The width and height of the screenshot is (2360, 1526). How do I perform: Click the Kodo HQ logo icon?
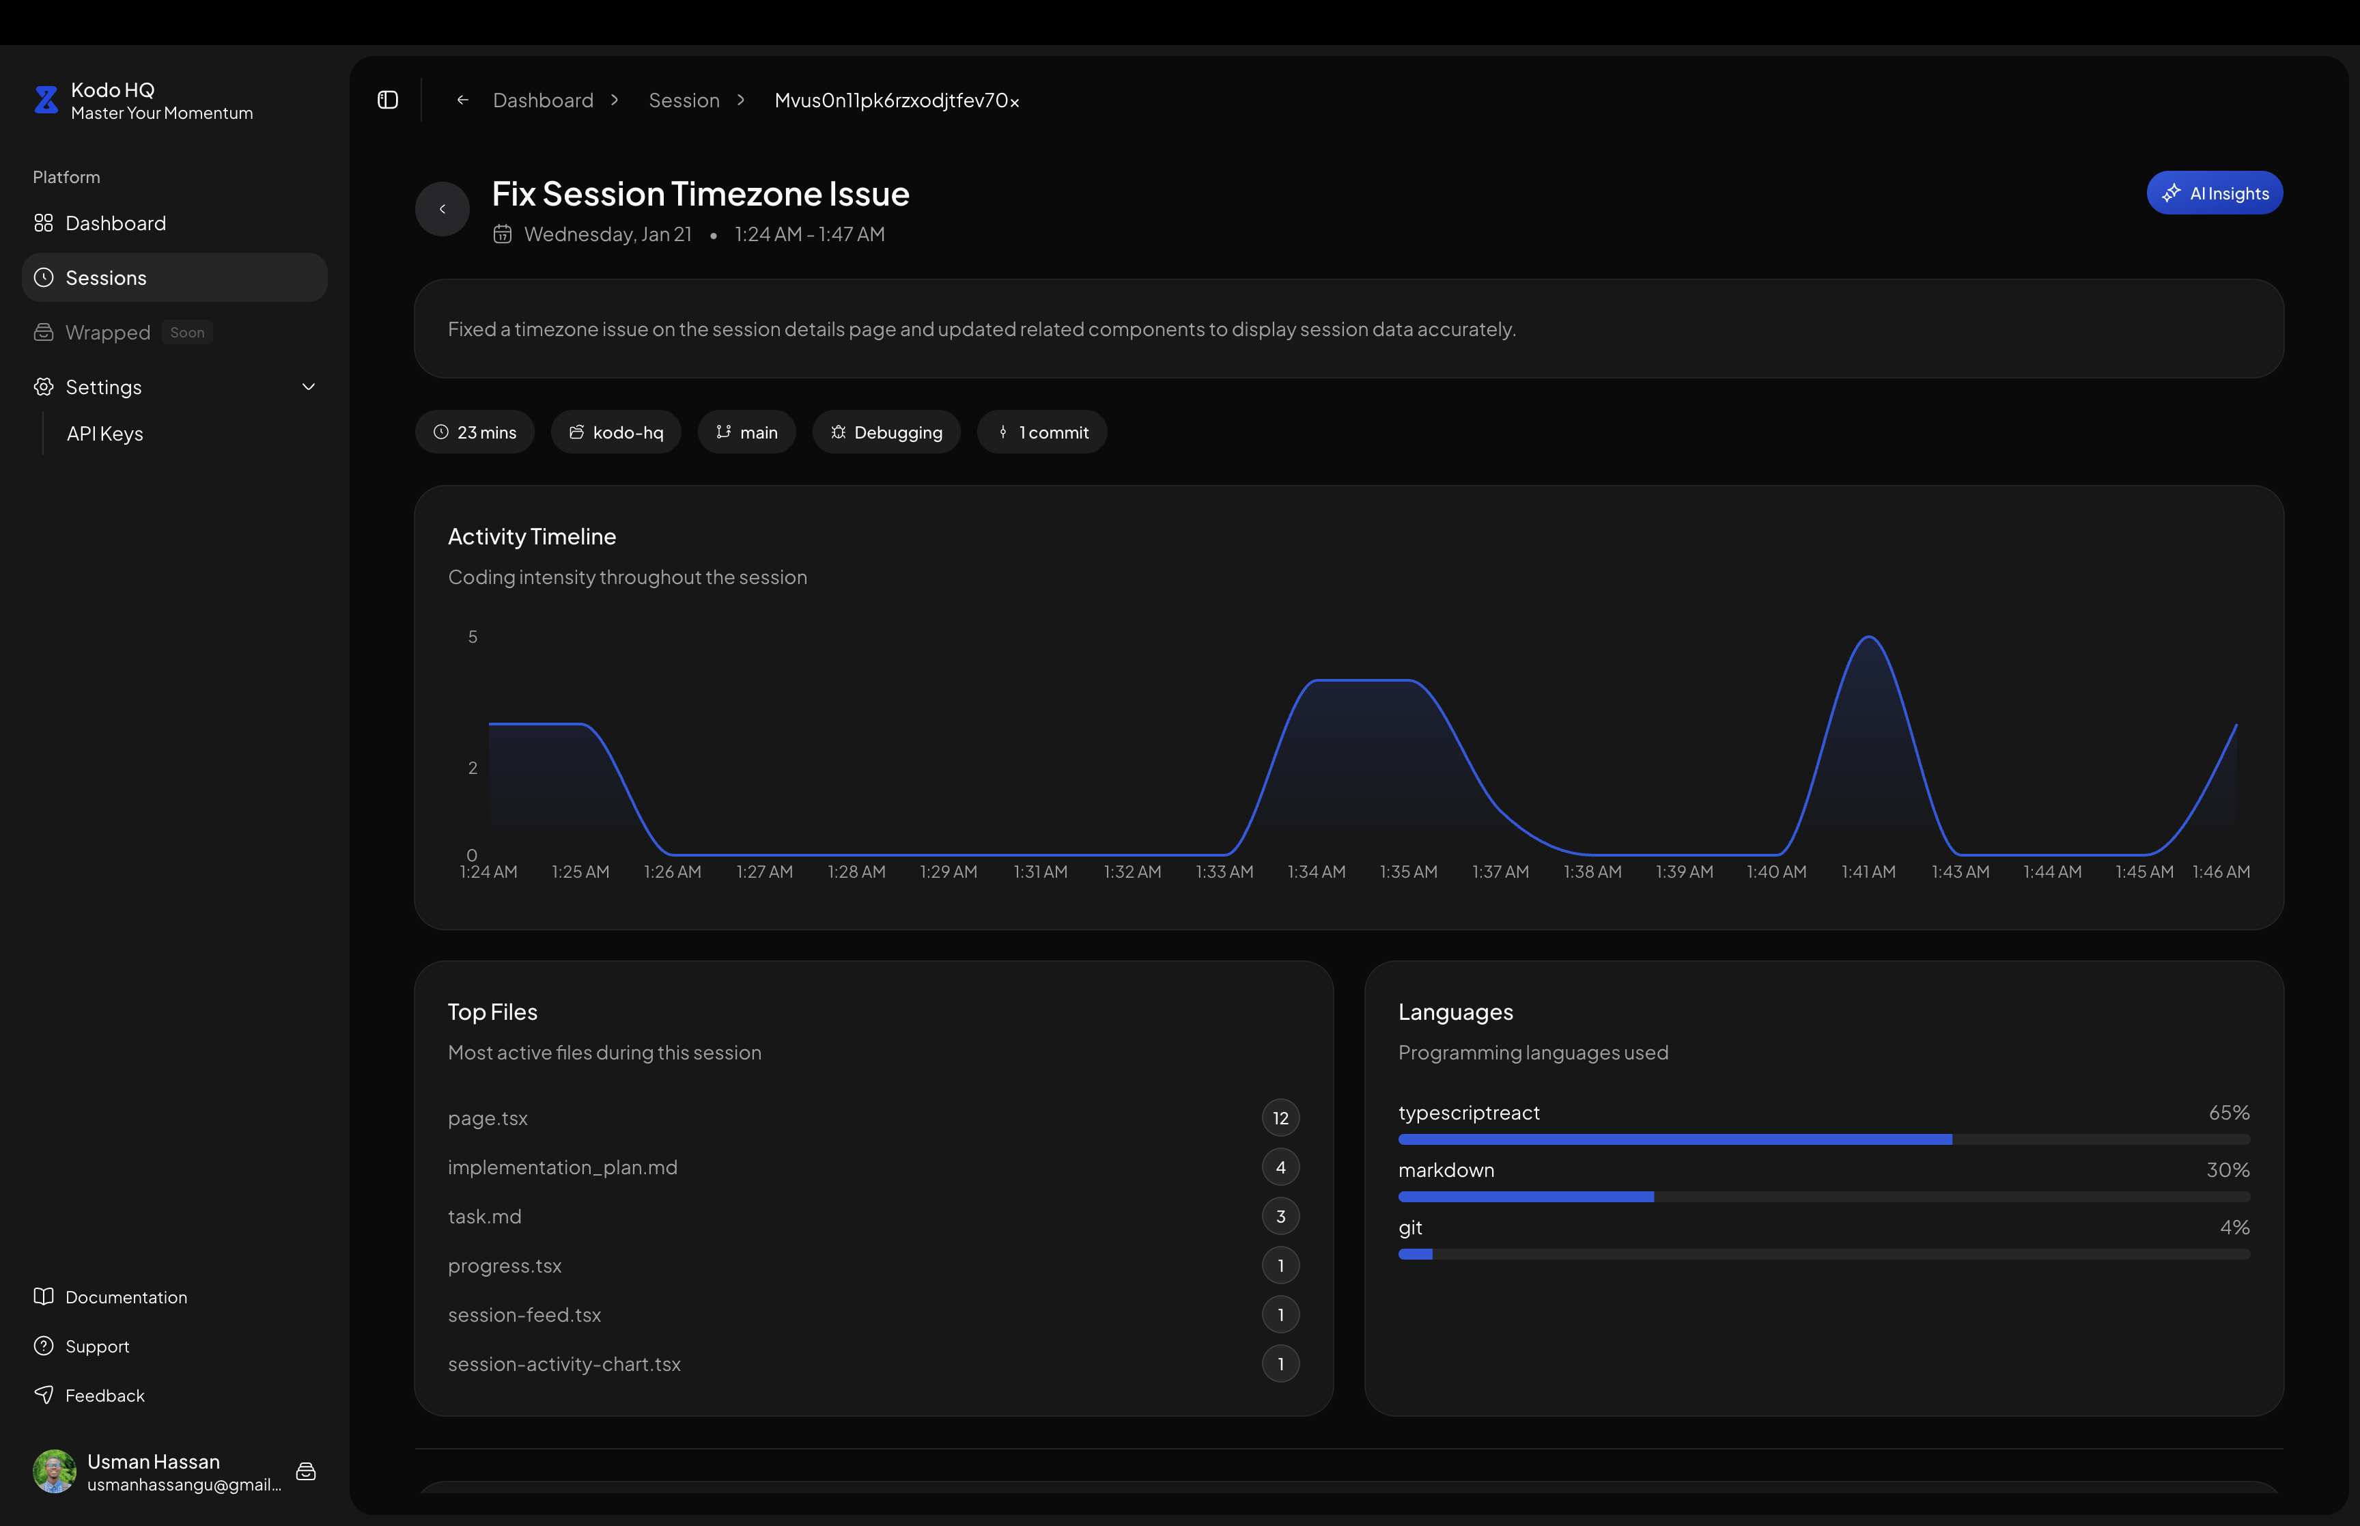pyautogui.click(x=46, y=100)
